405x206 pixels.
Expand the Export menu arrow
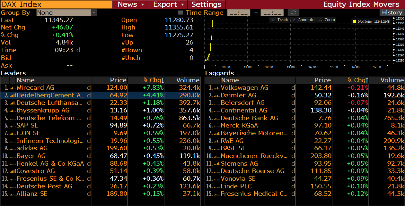coord(182,4)
